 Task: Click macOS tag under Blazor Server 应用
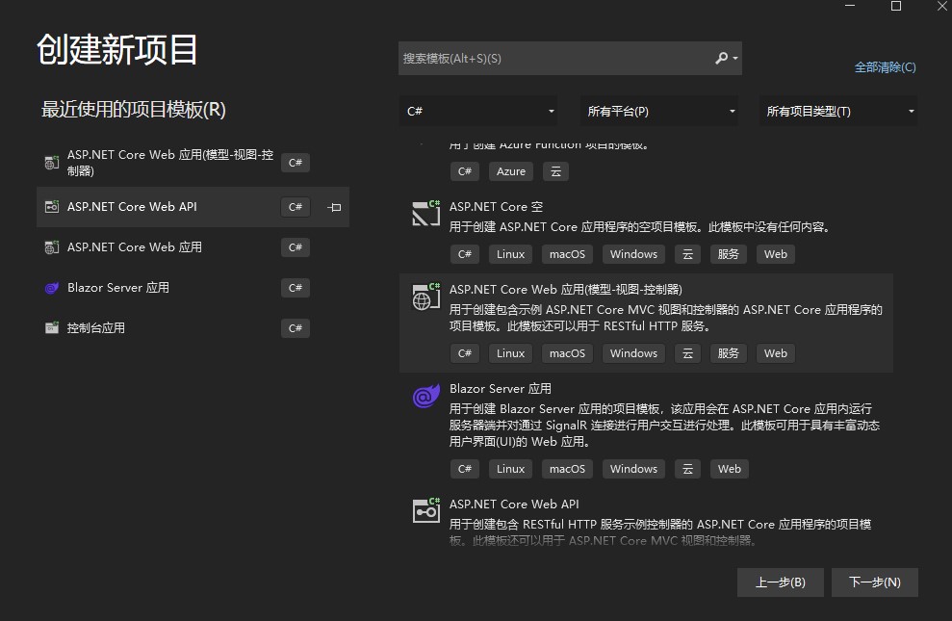567,469
